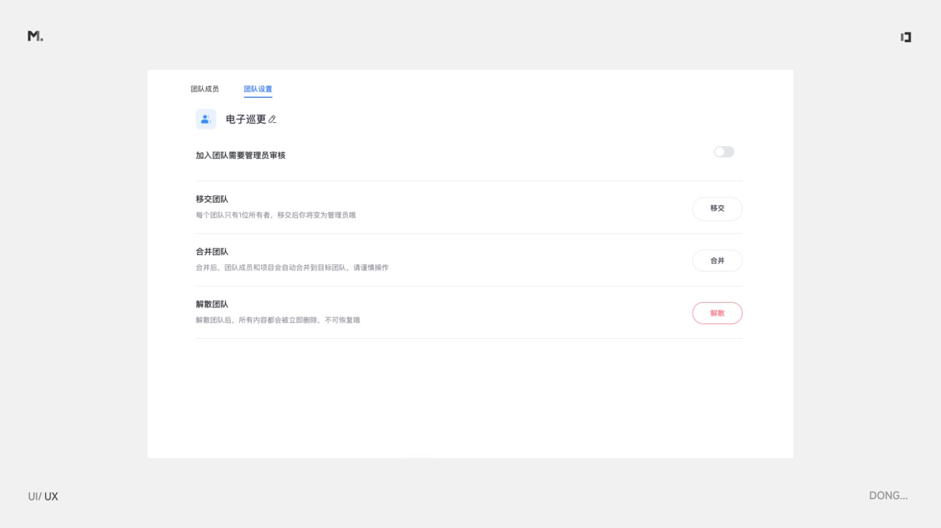This screenshot has height=528, width=941.
Task: Click the blue team avatar icon
Action: point(206,119)
